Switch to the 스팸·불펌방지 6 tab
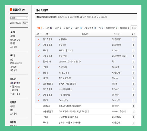The image size is (147, 131). [111, 28]
